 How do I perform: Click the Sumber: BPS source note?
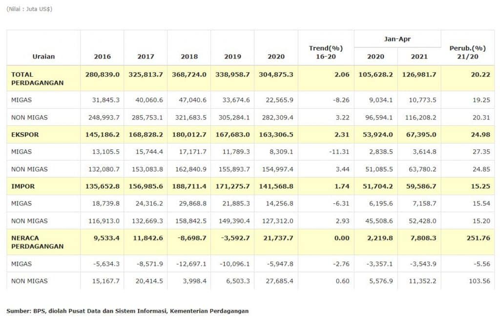(x=127, y=311)
